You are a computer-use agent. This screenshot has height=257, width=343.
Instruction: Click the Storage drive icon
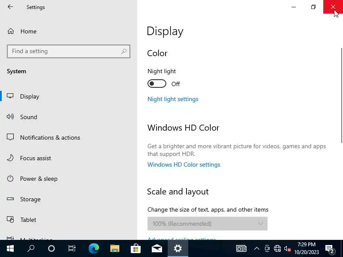click(x=10, y=199)
